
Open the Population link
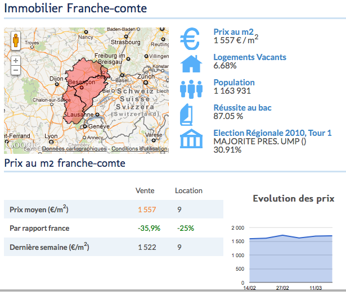pos(233,83)
